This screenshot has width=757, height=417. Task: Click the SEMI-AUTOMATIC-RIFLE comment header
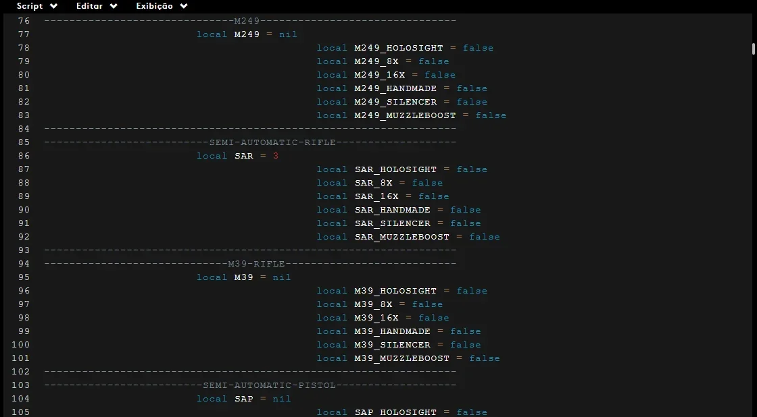[272, 142]
